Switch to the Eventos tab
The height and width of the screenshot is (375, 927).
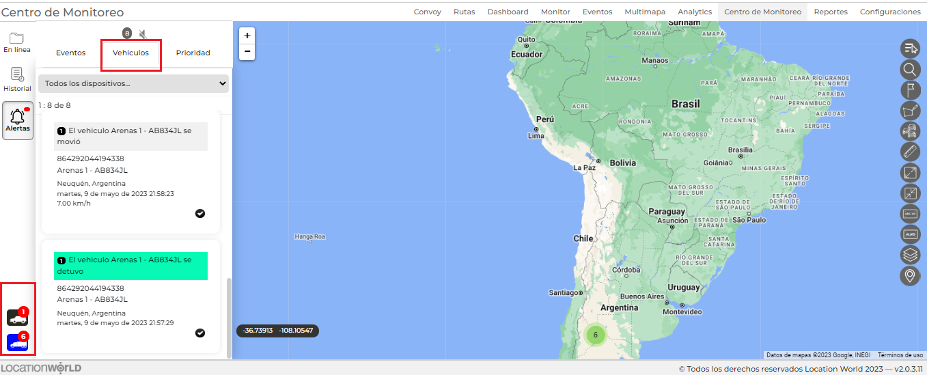(71, 53)
